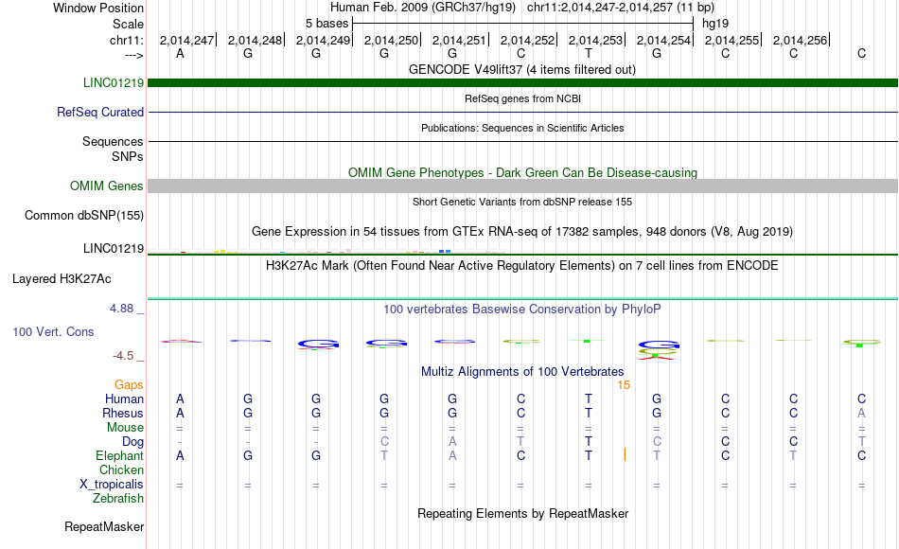Click the 4.88 upper range value
The image size is (899, 549).
[x=121, y=309]
